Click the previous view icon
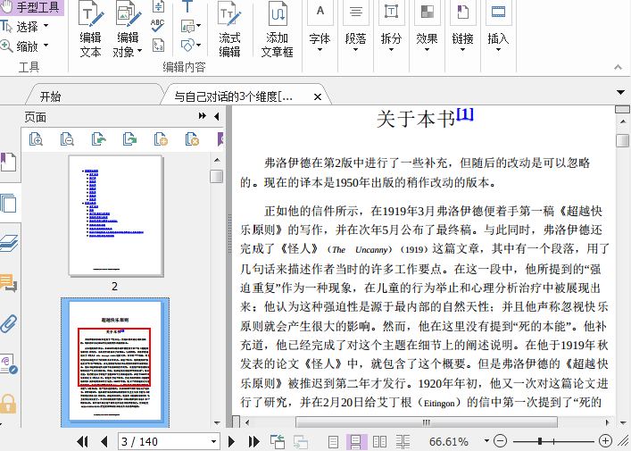This screenshot has height=451, width=631. tap(278, 442)
